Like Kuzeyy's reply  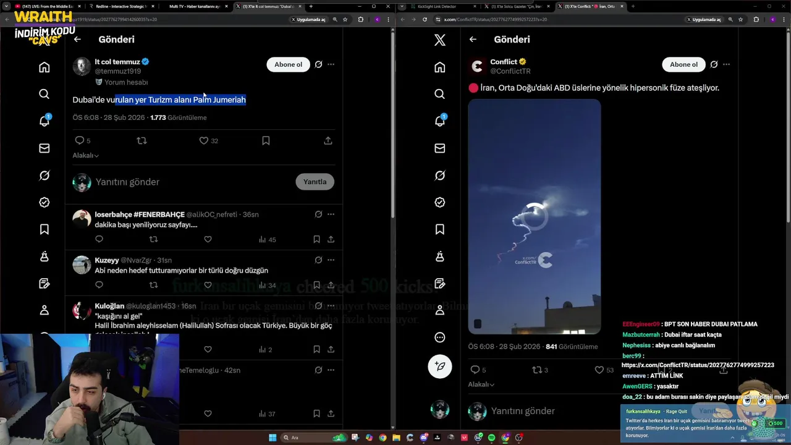pos(208,285)
